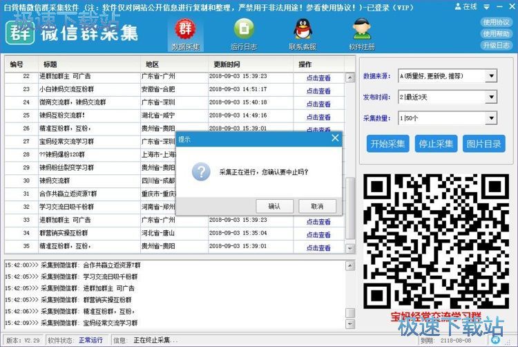The height and width of the screenshot is (347, 518).
Task: Open 升级日志 link
Action: click(496, 45)
